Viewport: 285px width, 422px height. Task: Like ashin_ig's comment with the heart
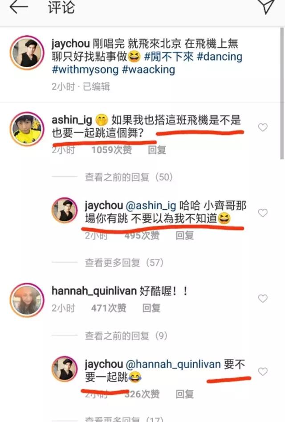tap(263, 127)
